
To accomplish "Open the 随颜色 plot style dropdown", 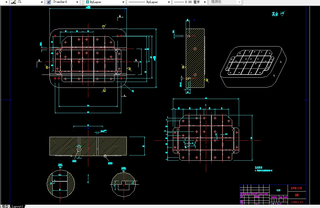I will pyautogui.click(x=239, y=2).
